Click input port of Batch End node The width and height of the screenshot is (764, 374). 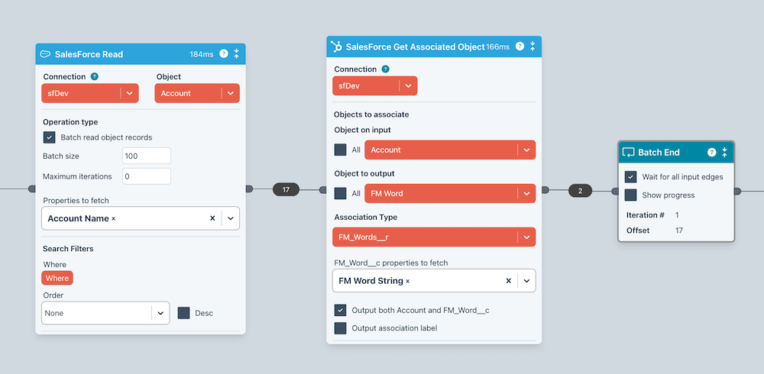(x=615, y=192)
